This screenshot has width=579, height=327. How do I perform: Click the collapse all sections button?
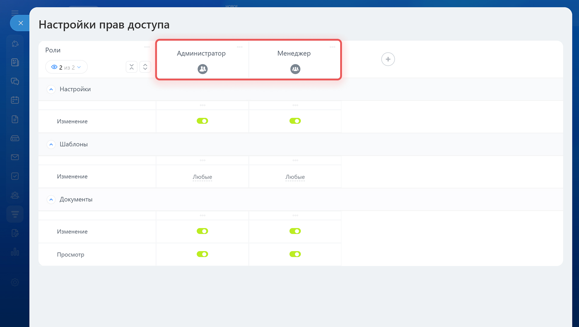[x=131, y=67]
